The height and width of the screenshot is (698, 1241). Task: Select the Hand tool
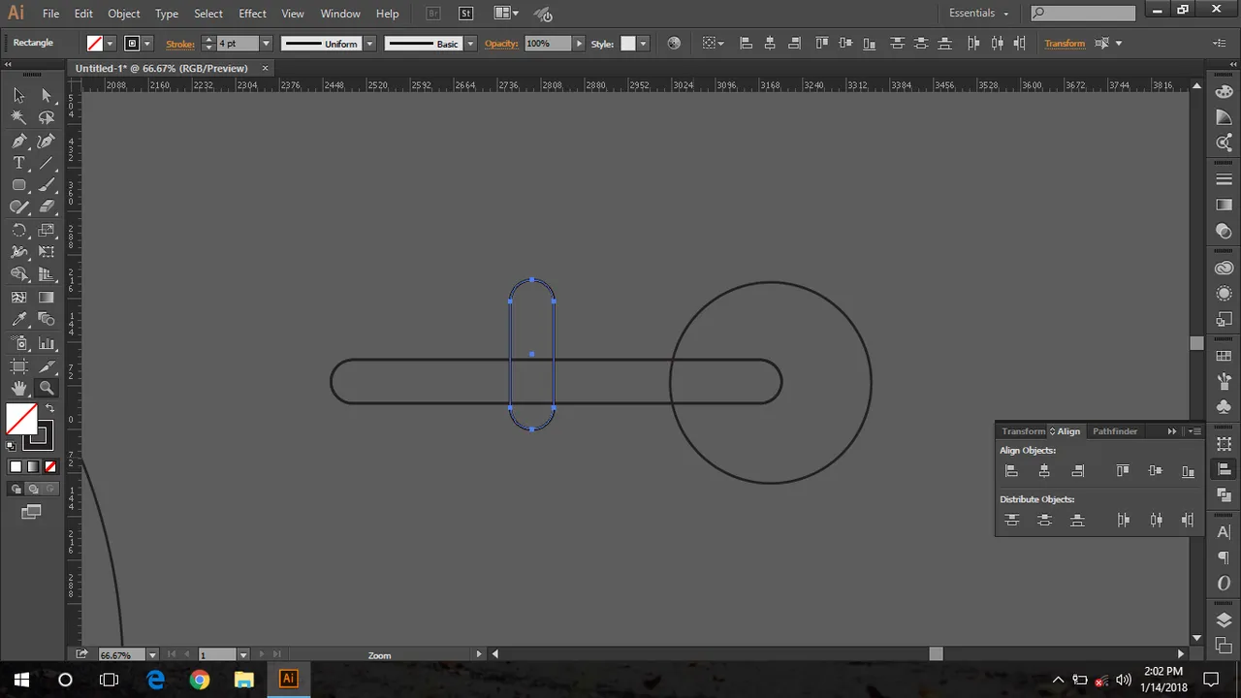point(18,388)
